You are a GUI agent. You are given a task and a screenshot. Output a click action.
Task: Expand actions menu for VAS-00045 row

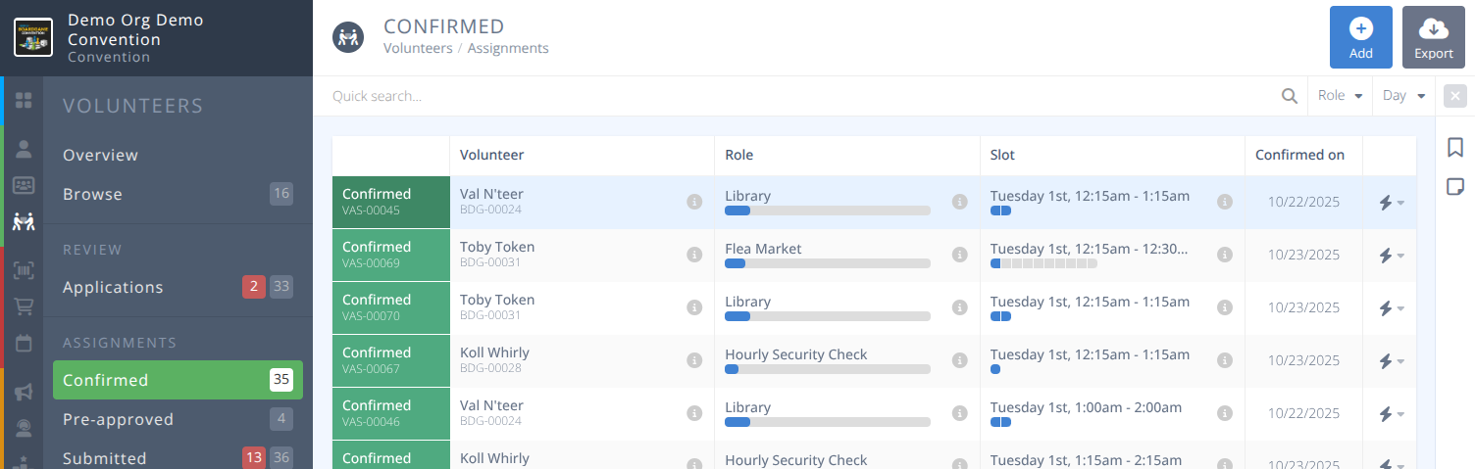point(1391,203)
